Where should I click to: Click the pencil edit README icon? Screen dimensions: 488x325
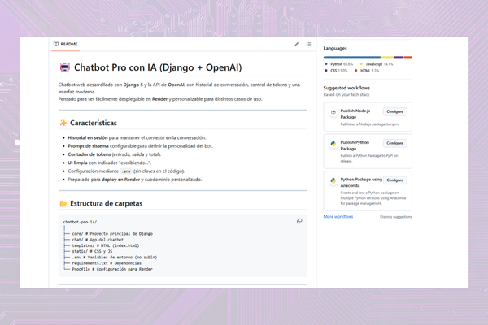[x=297, y=44]
